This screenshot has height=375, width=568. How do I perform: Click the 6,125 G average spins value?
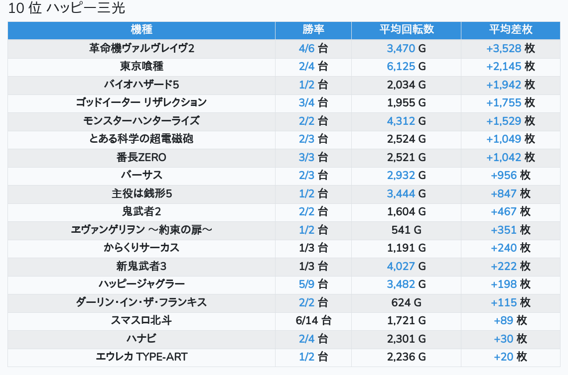point(407,66)
